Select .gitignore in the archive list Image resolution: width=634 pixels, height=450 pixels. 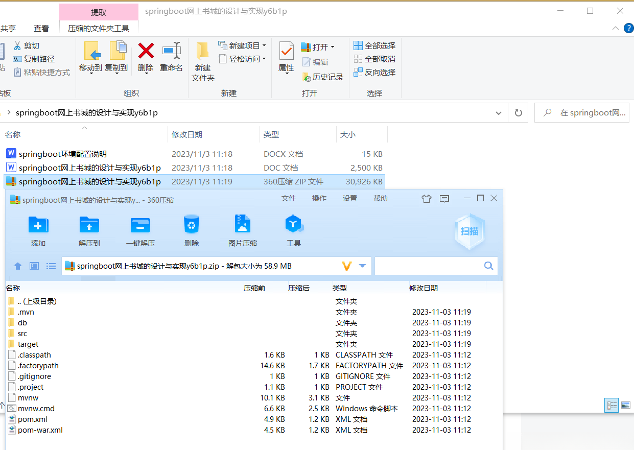coord(34,376)
